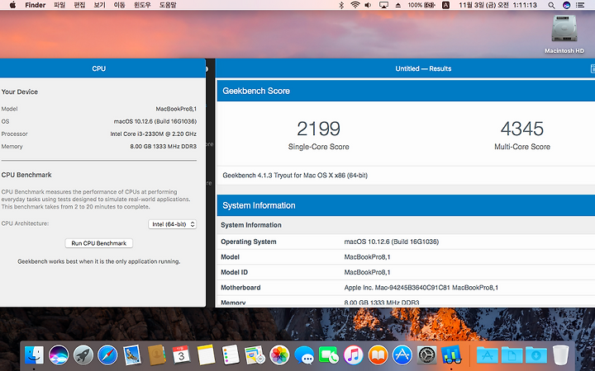Open System Preferences gear in Dock
Screen dimensions: 595x371
427,355
